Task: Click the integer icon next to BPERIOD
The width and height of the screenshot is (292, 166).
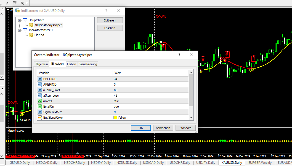Action: pyautogui.click(x=40, y=79)
